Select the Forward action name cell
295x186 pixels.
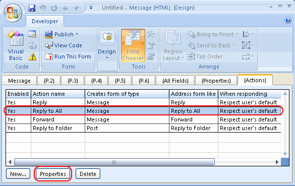[58, 119]
